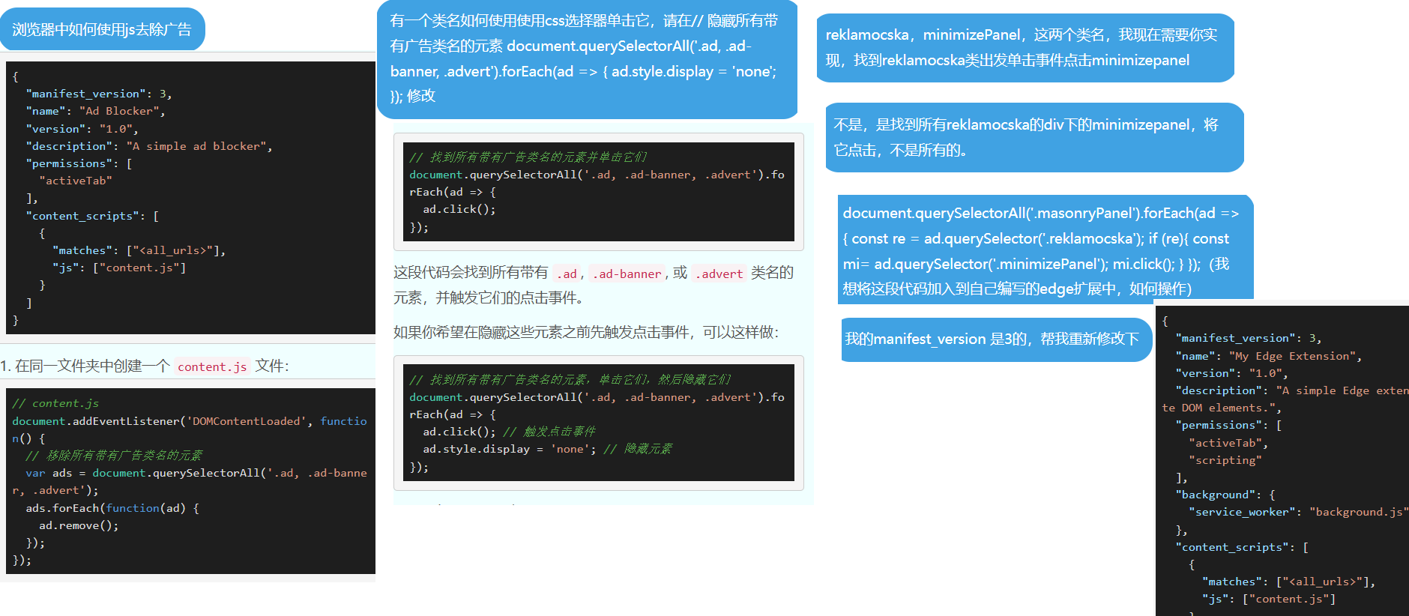Viewport: 1409px width, 616px height.
Task: Click 'manifest_version' in the Ad Blocker manifest
Action: click(85, 94)
